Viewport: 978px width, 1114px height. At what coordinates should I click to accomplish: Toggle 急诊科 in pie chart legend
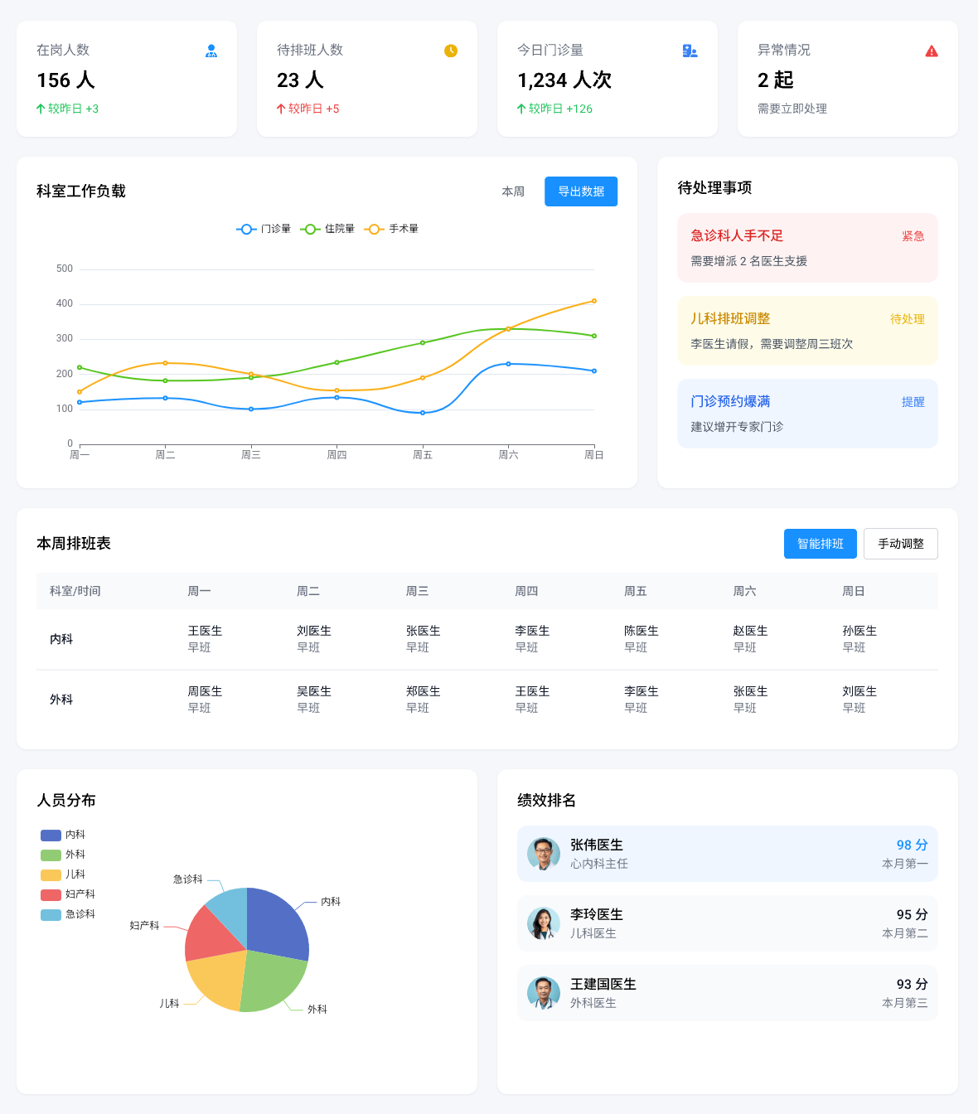coord(68,914)
